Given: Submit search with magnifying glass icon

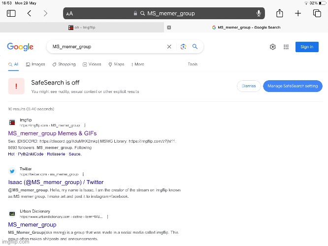Looking at the screenshot, I should point(195,46).
